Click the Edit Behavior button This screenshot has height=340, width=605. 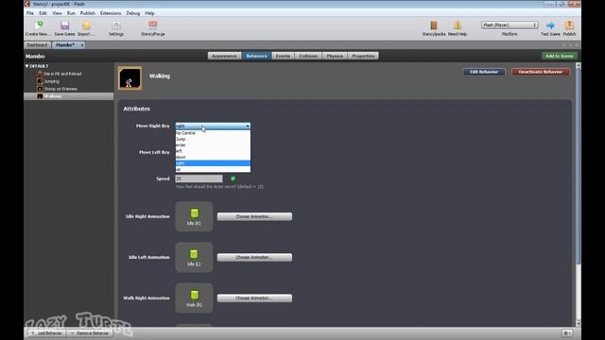click(484, 72)
